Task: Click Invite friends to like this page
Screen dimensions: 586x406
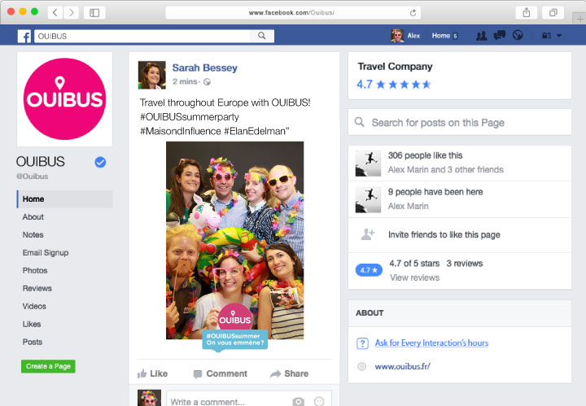Action: [x=444, y=235]
